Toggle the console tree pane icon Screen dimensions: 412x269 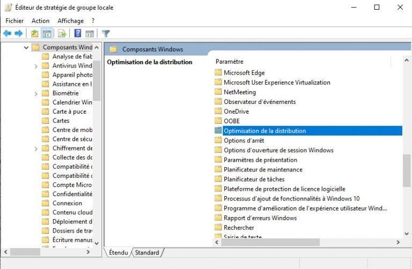click(47, 33)
